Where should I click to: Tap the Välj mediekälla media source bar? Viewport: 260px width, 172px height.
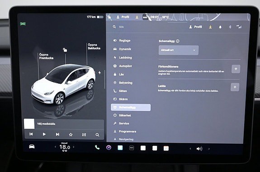pyautogui.click(x=64, y=124)
